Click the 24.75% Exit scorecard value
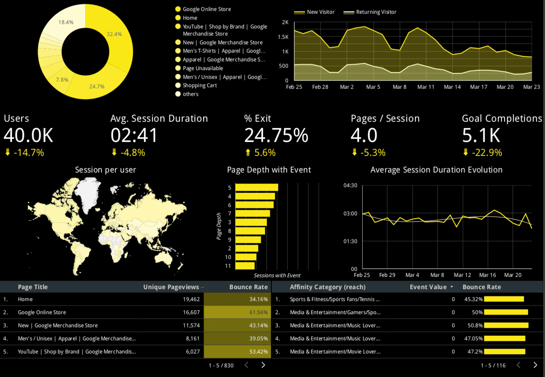Image resolution: width=545 pixels, height=377 pixels. pos(276,135)
